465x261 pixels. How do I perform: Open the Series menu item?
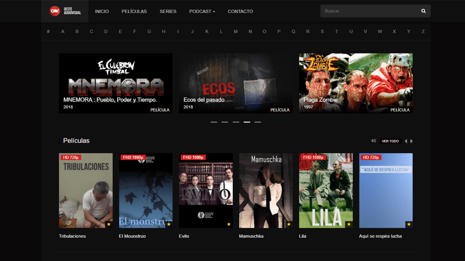[168, 11]
